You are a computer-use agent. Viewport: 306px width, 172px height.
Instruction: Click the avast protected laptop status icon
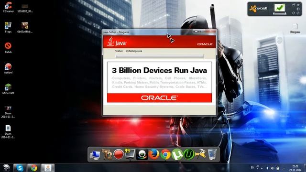(280, 9)
